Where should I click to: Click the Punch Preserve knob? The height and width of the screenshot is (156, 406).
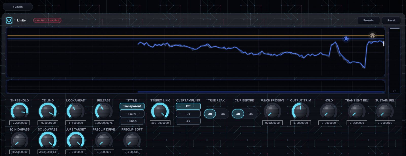tap(273, 111)
